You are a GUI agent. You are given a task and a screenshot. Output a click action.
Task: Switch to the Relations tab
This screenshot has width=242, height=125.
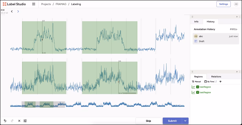point(216,76)
